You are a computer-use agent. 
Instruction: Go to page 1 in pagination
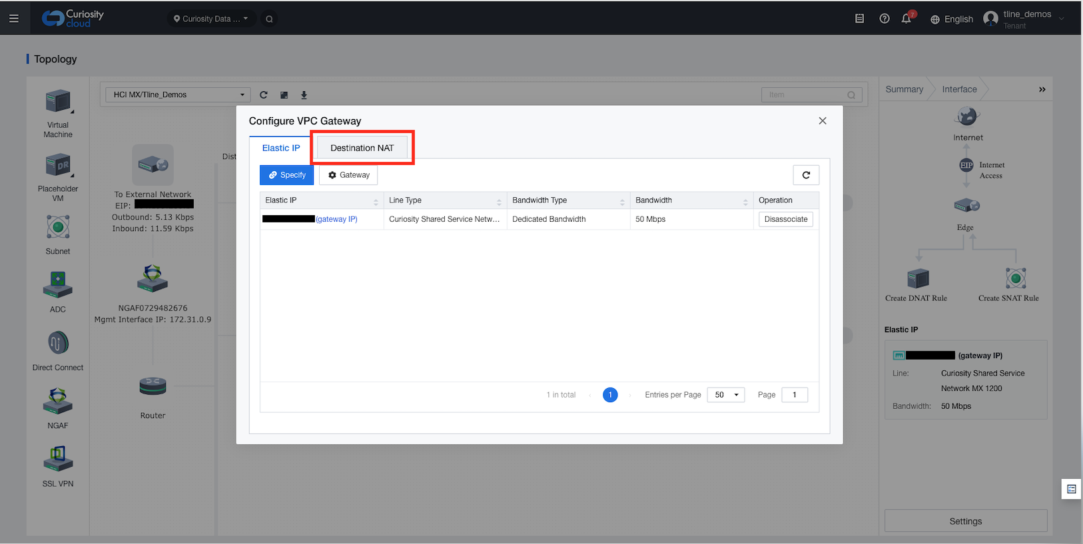click(610, 395)
